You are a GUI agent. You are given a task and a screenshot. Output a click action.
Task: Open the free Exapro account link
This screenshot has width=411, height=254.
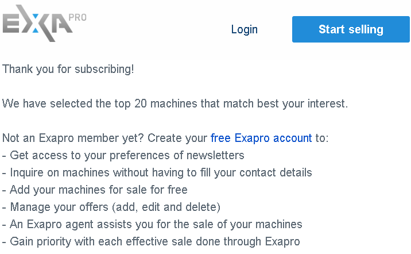click(261, 138)
